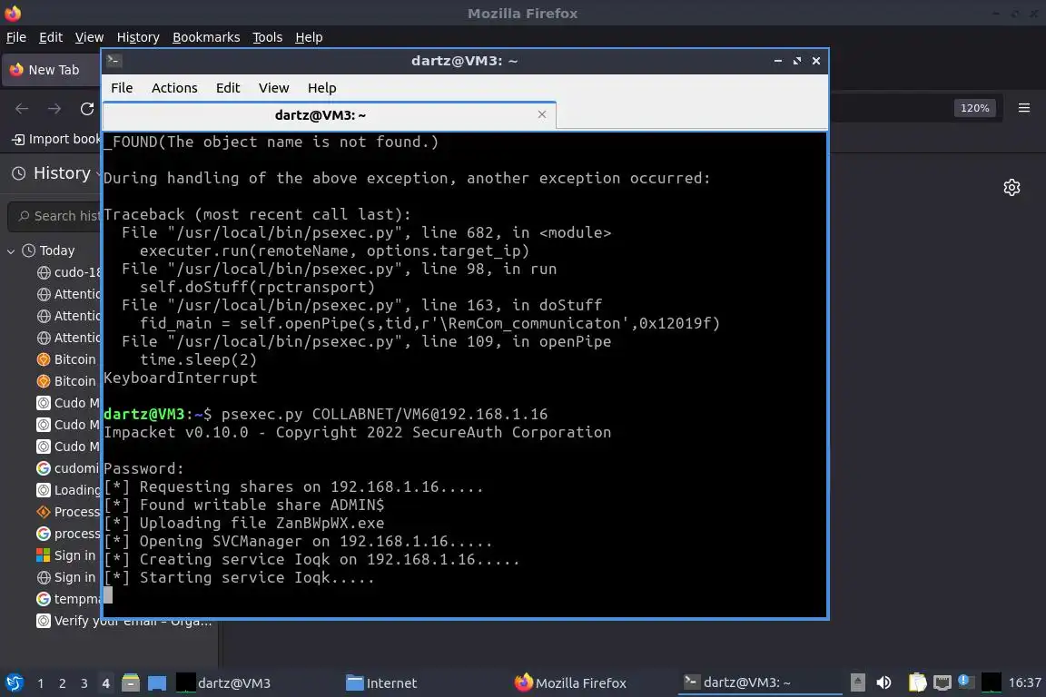Open the history sidebar settings gear
1046x697 pixels.
(1011, 188)
